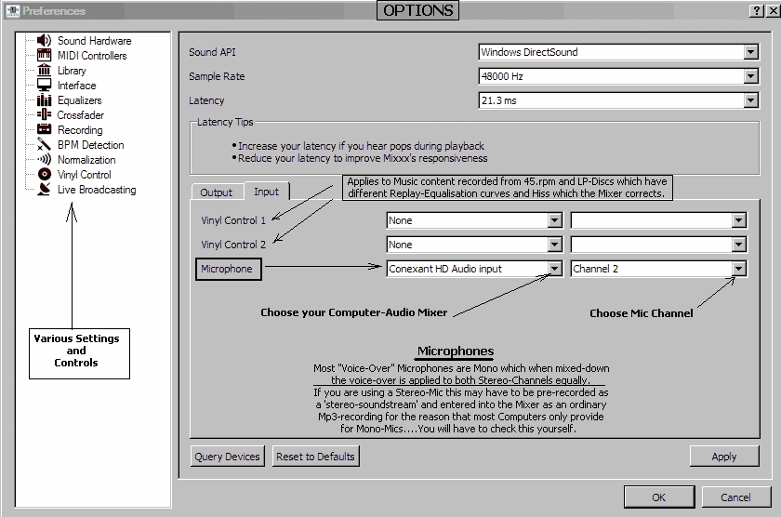The width and height of the screenshot is (781, 517).
Task: Expand the Sample Rate dropdown arrow
Action: click(751, 76)
